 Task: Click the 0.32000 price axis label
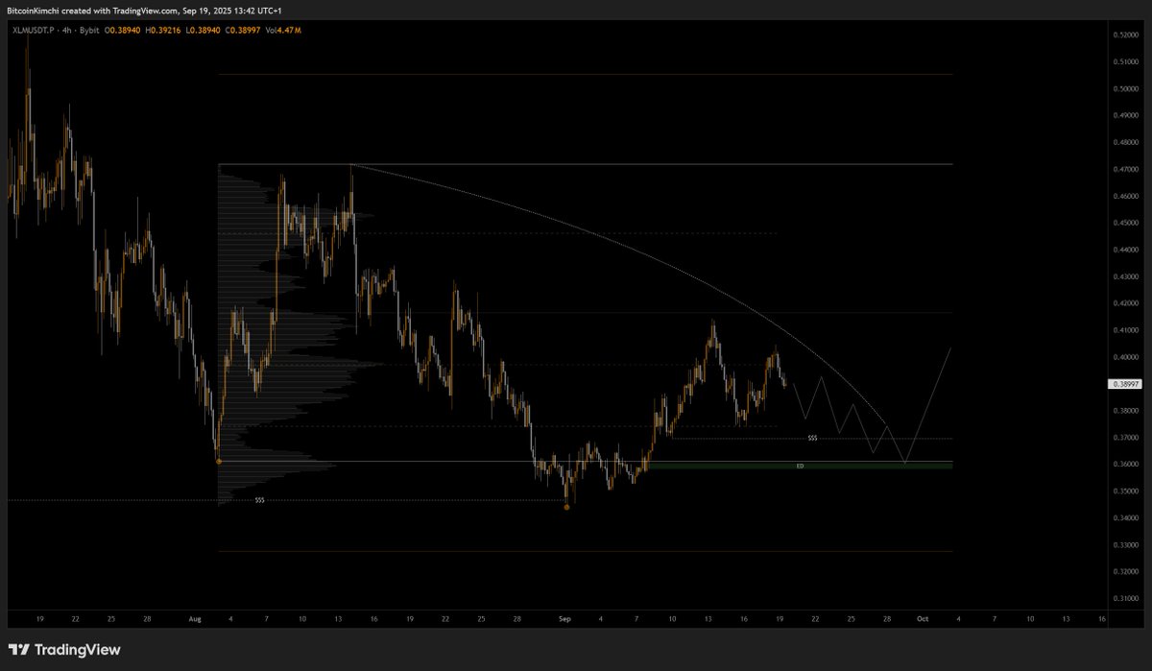click(1125, 571)
